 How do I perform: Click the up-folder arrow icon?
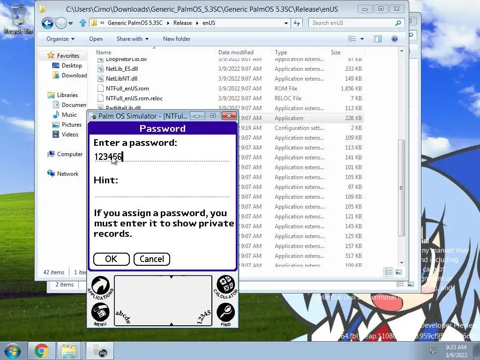pos(82,23)
